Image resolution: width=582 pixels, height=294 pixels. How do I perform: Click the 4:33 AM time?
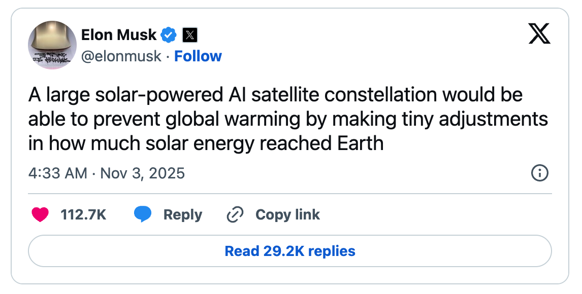[x=57, y=173]
